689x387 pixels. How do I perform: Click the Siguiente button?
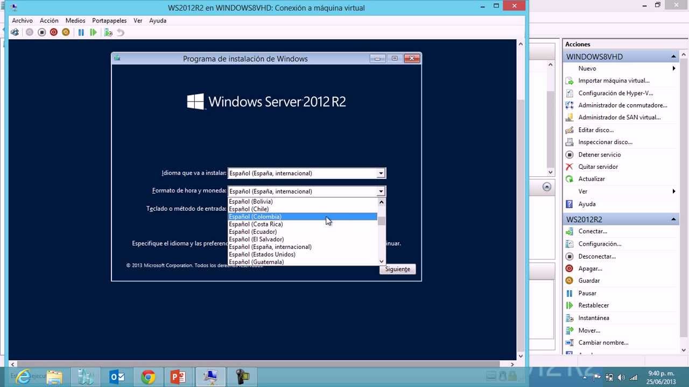tap(398, 269)
